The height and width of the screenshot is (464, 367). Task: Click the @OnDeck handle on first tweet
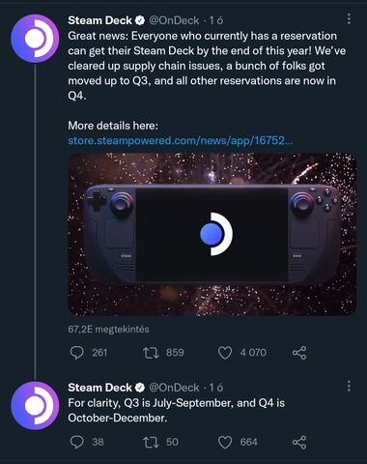[x=174, y=20]
